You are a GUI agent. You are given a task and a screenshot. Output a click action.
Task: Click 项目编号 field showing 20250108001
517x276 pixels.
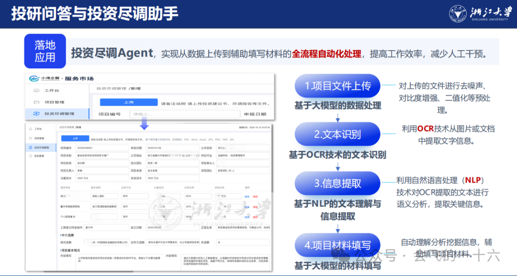[x=102, y=148]
